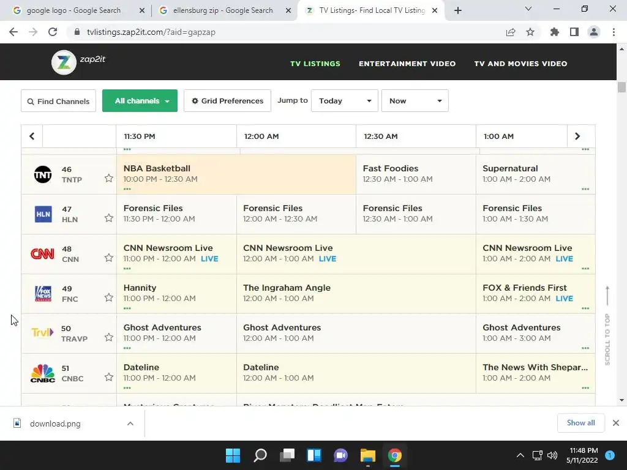Open the Travel Channel logo

42,332
